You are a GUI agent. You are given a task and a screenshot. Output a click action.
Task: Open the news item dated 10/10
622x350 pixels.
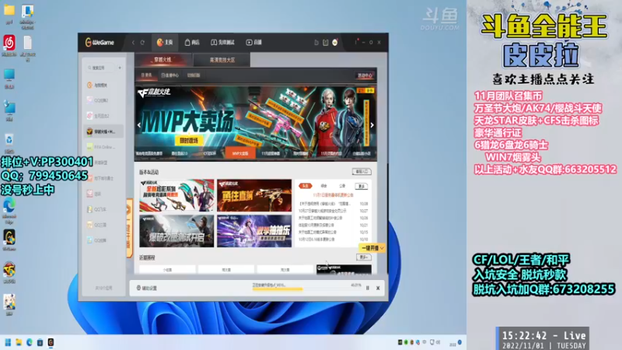334,240
